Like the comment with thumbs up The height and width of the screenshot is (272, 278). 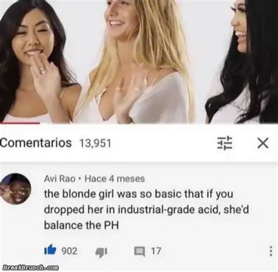coord(50,250)
